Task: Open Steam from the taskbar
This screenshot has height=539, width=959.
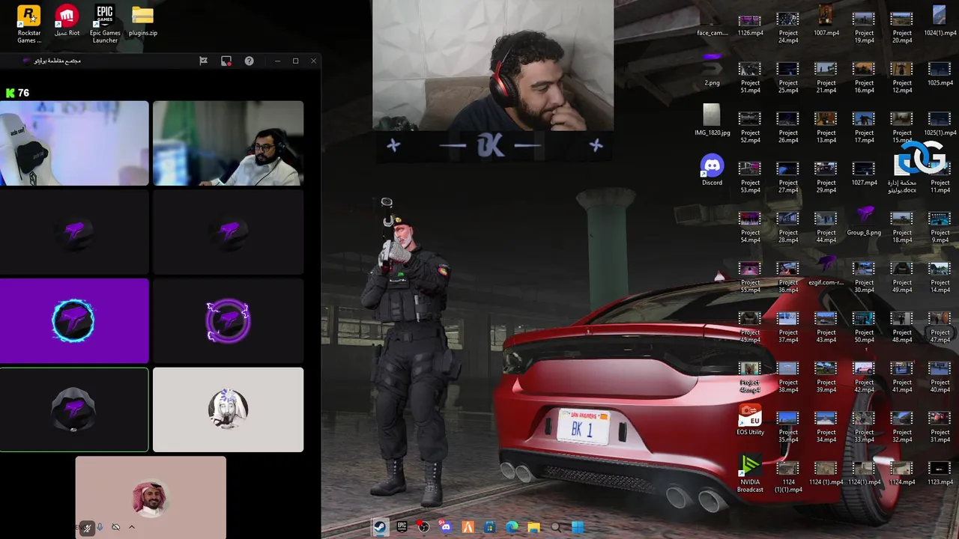Action: point(380,527)
